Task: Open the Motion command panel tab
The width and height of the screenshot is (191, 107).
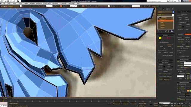Action: coord(167,9)
